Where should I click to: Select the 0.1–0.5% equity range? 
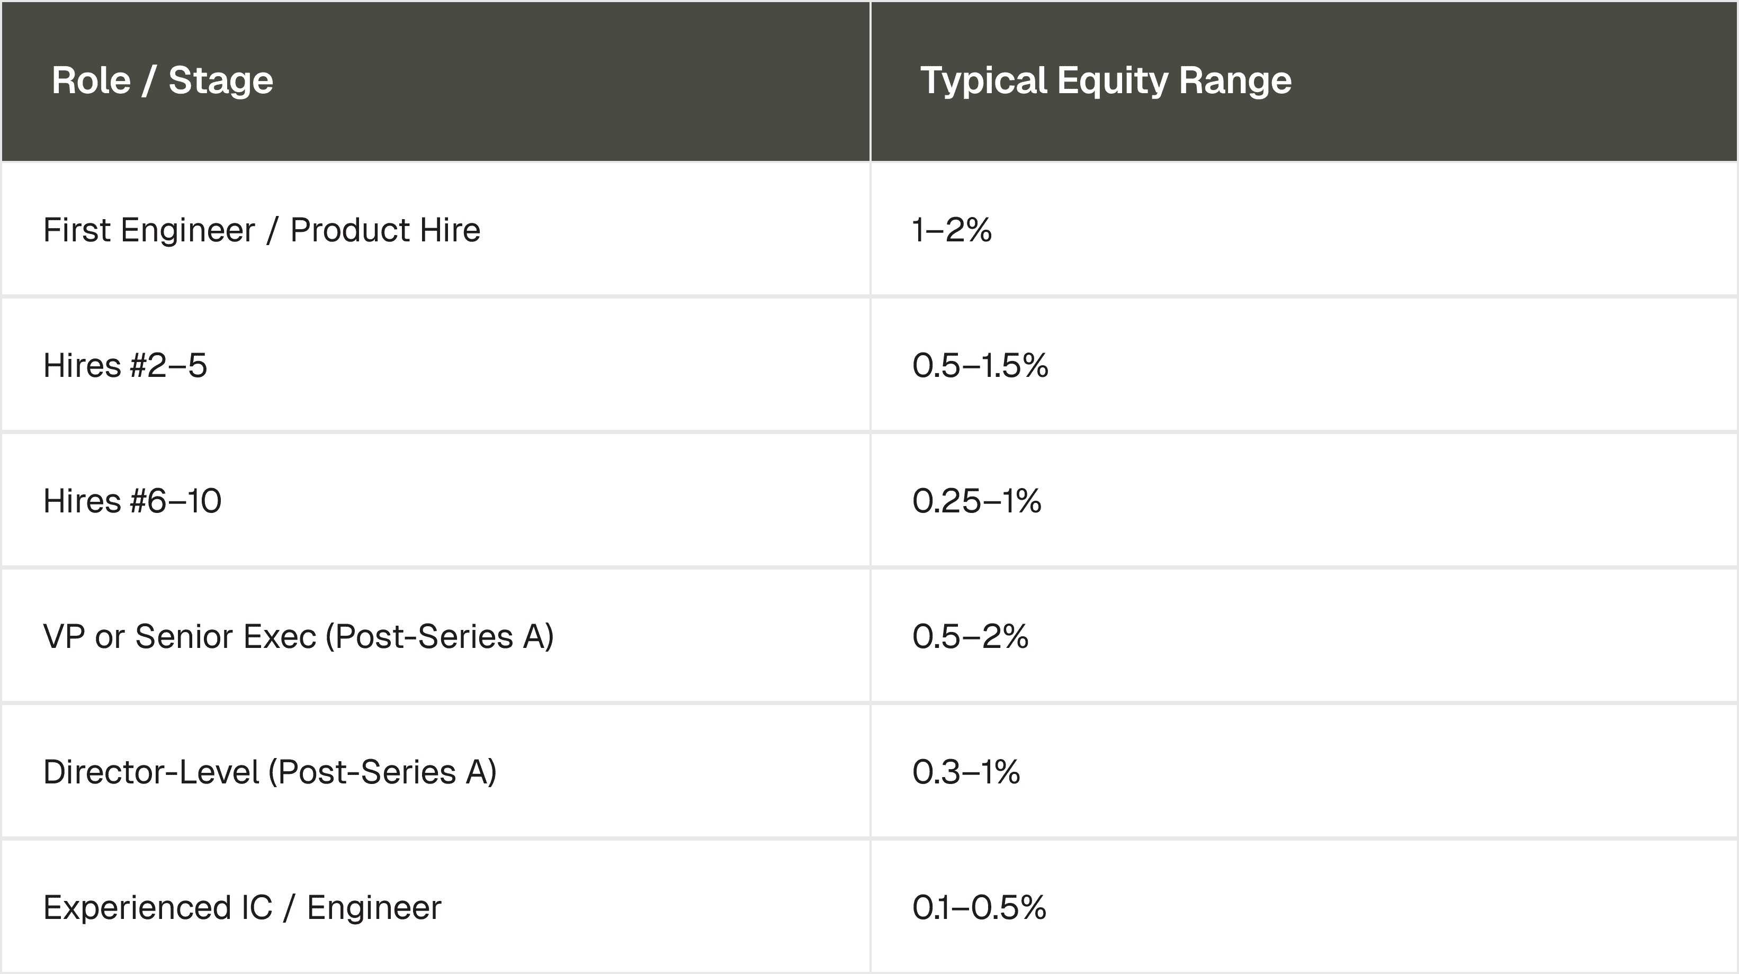point(979,908)
